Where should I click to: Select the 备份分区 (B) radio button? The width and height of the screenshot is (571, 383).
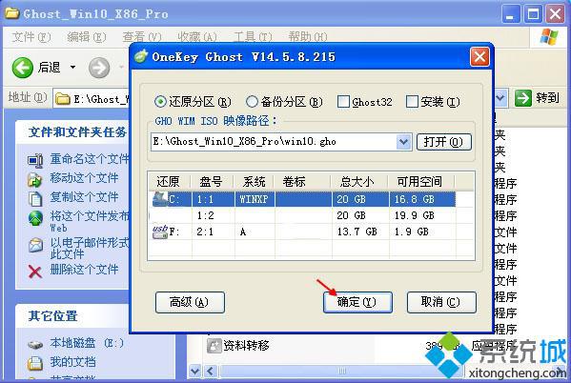[252, 102]
